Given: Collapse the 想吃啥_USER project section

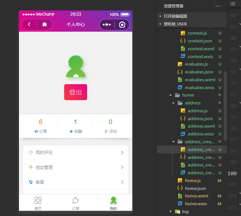Looking at the screenshot, I should [x=192, y=24].
